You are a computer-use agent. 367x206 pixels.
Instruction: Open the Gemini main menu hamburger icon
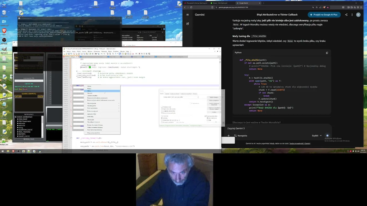point(188,15)
